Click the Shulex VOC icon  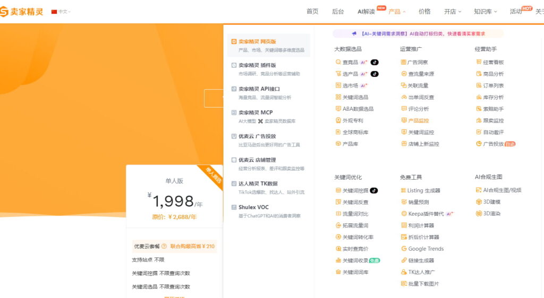[234, 207]
